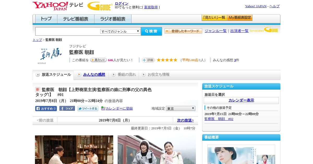The image size is (313, 164).
Task: Open the ヘルプ link
Action: tap(274, 6)
